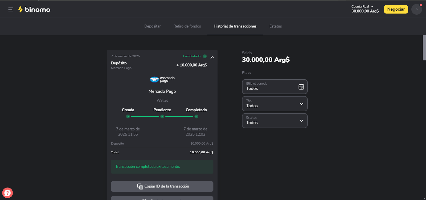Click the Binomo logo
This screenshot has width=426, height=200.
click(34, 10)
